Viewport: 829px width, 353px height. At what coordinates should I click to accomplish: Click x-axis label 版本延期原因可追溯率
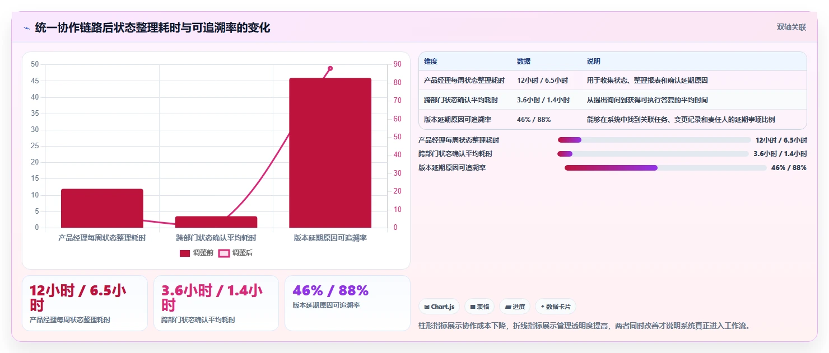pos(330,238)
